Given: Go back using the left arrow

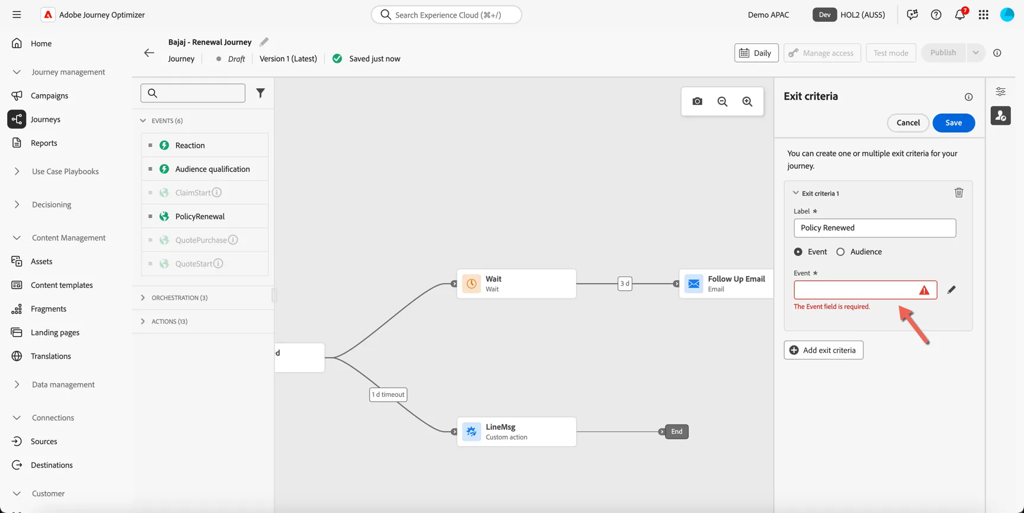Looking at the screenshot, I should pyautogui.click(x=149, y=53).
